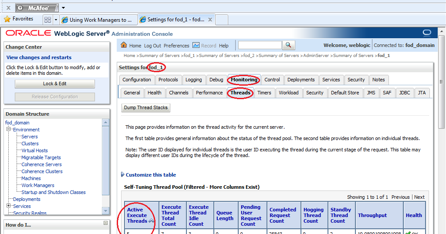
Task: Open View changes and restarts link
Action: [x=39, y=57]
